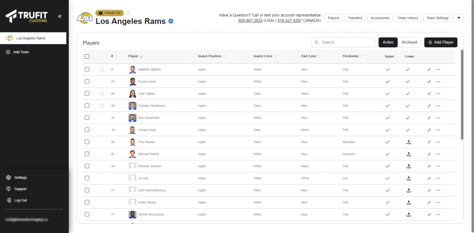
Task: Sort by the # column header
Action: [114, 56]
